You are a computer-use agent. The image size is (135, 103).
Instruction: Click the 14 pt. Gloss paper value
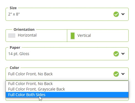click(19, 54)
